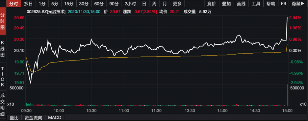Open the MACD indicator tab
Screen dimensions: 308x121
(55, 118)
